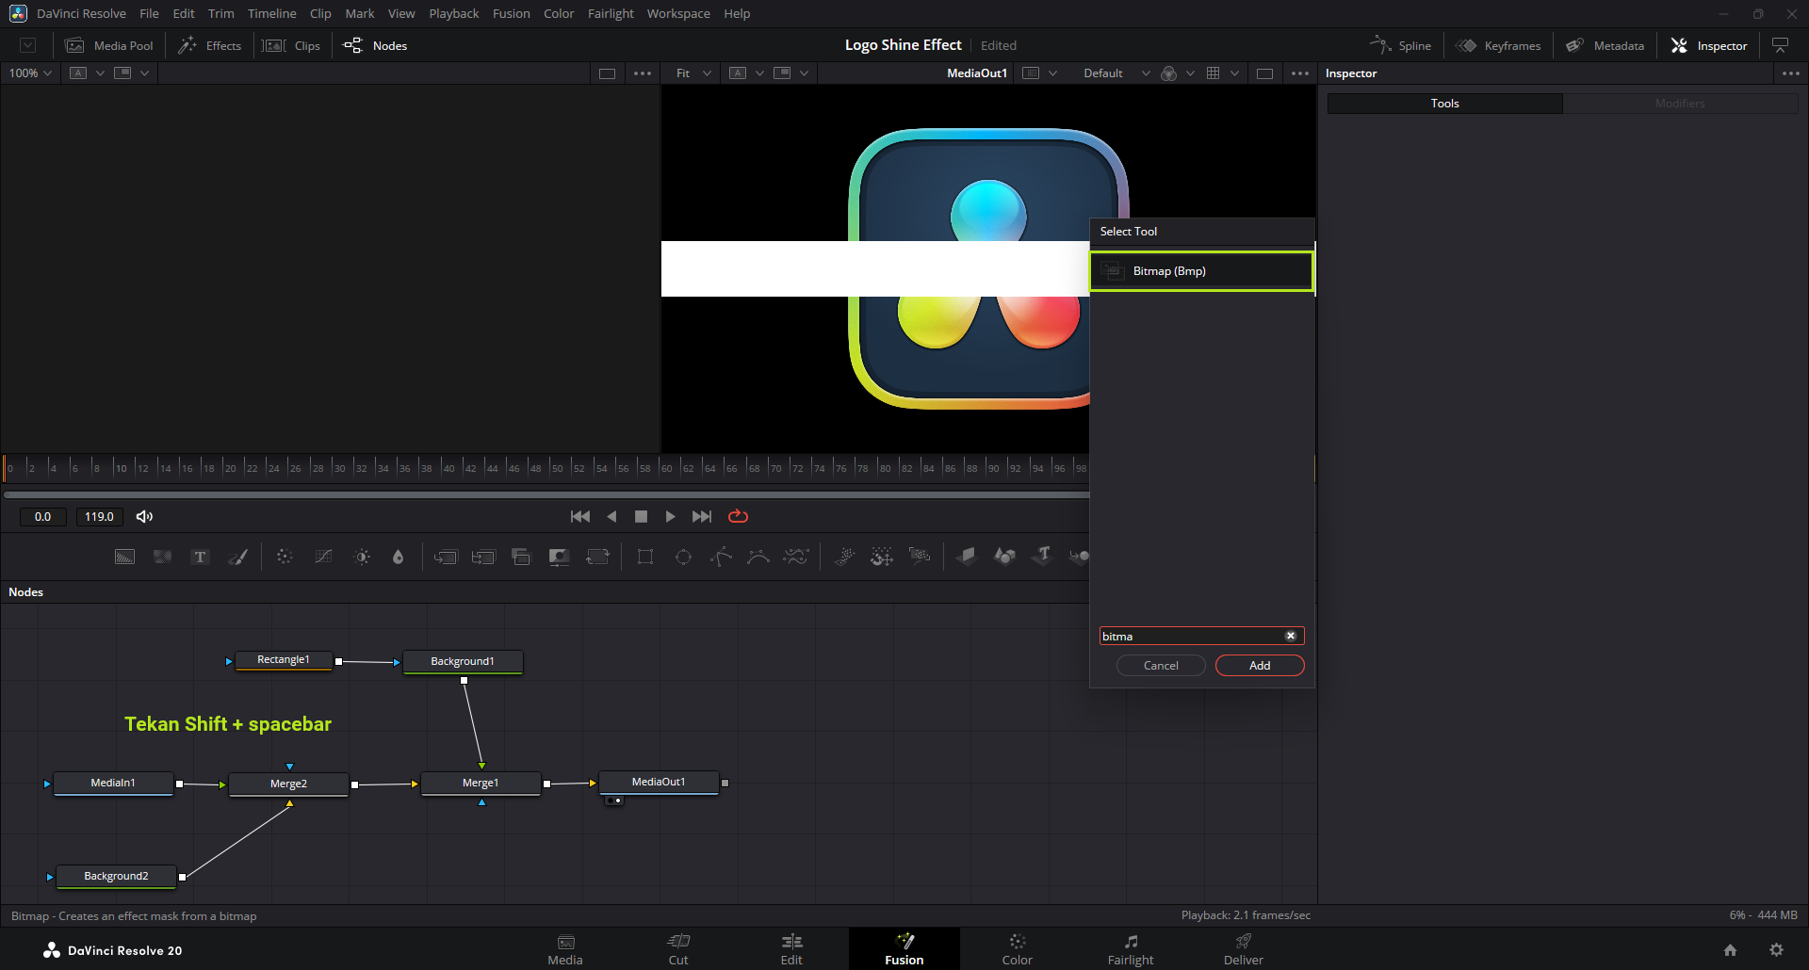Click Cancel in Select Tool dialog

1161,666
